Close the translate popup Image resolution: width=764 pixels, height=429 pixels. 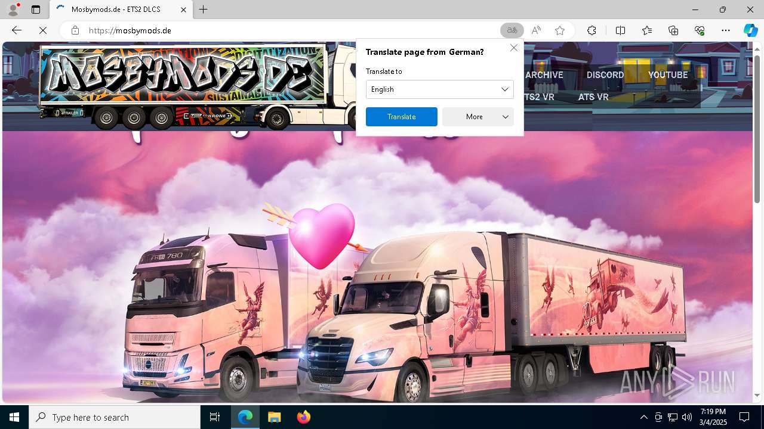tap(513, 48)
